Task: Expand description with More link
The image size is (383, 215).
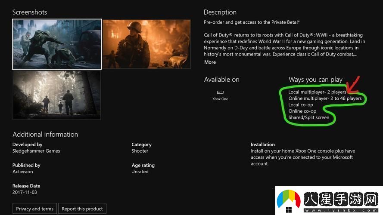Action: pyautogui.click(x=210, y=62)
